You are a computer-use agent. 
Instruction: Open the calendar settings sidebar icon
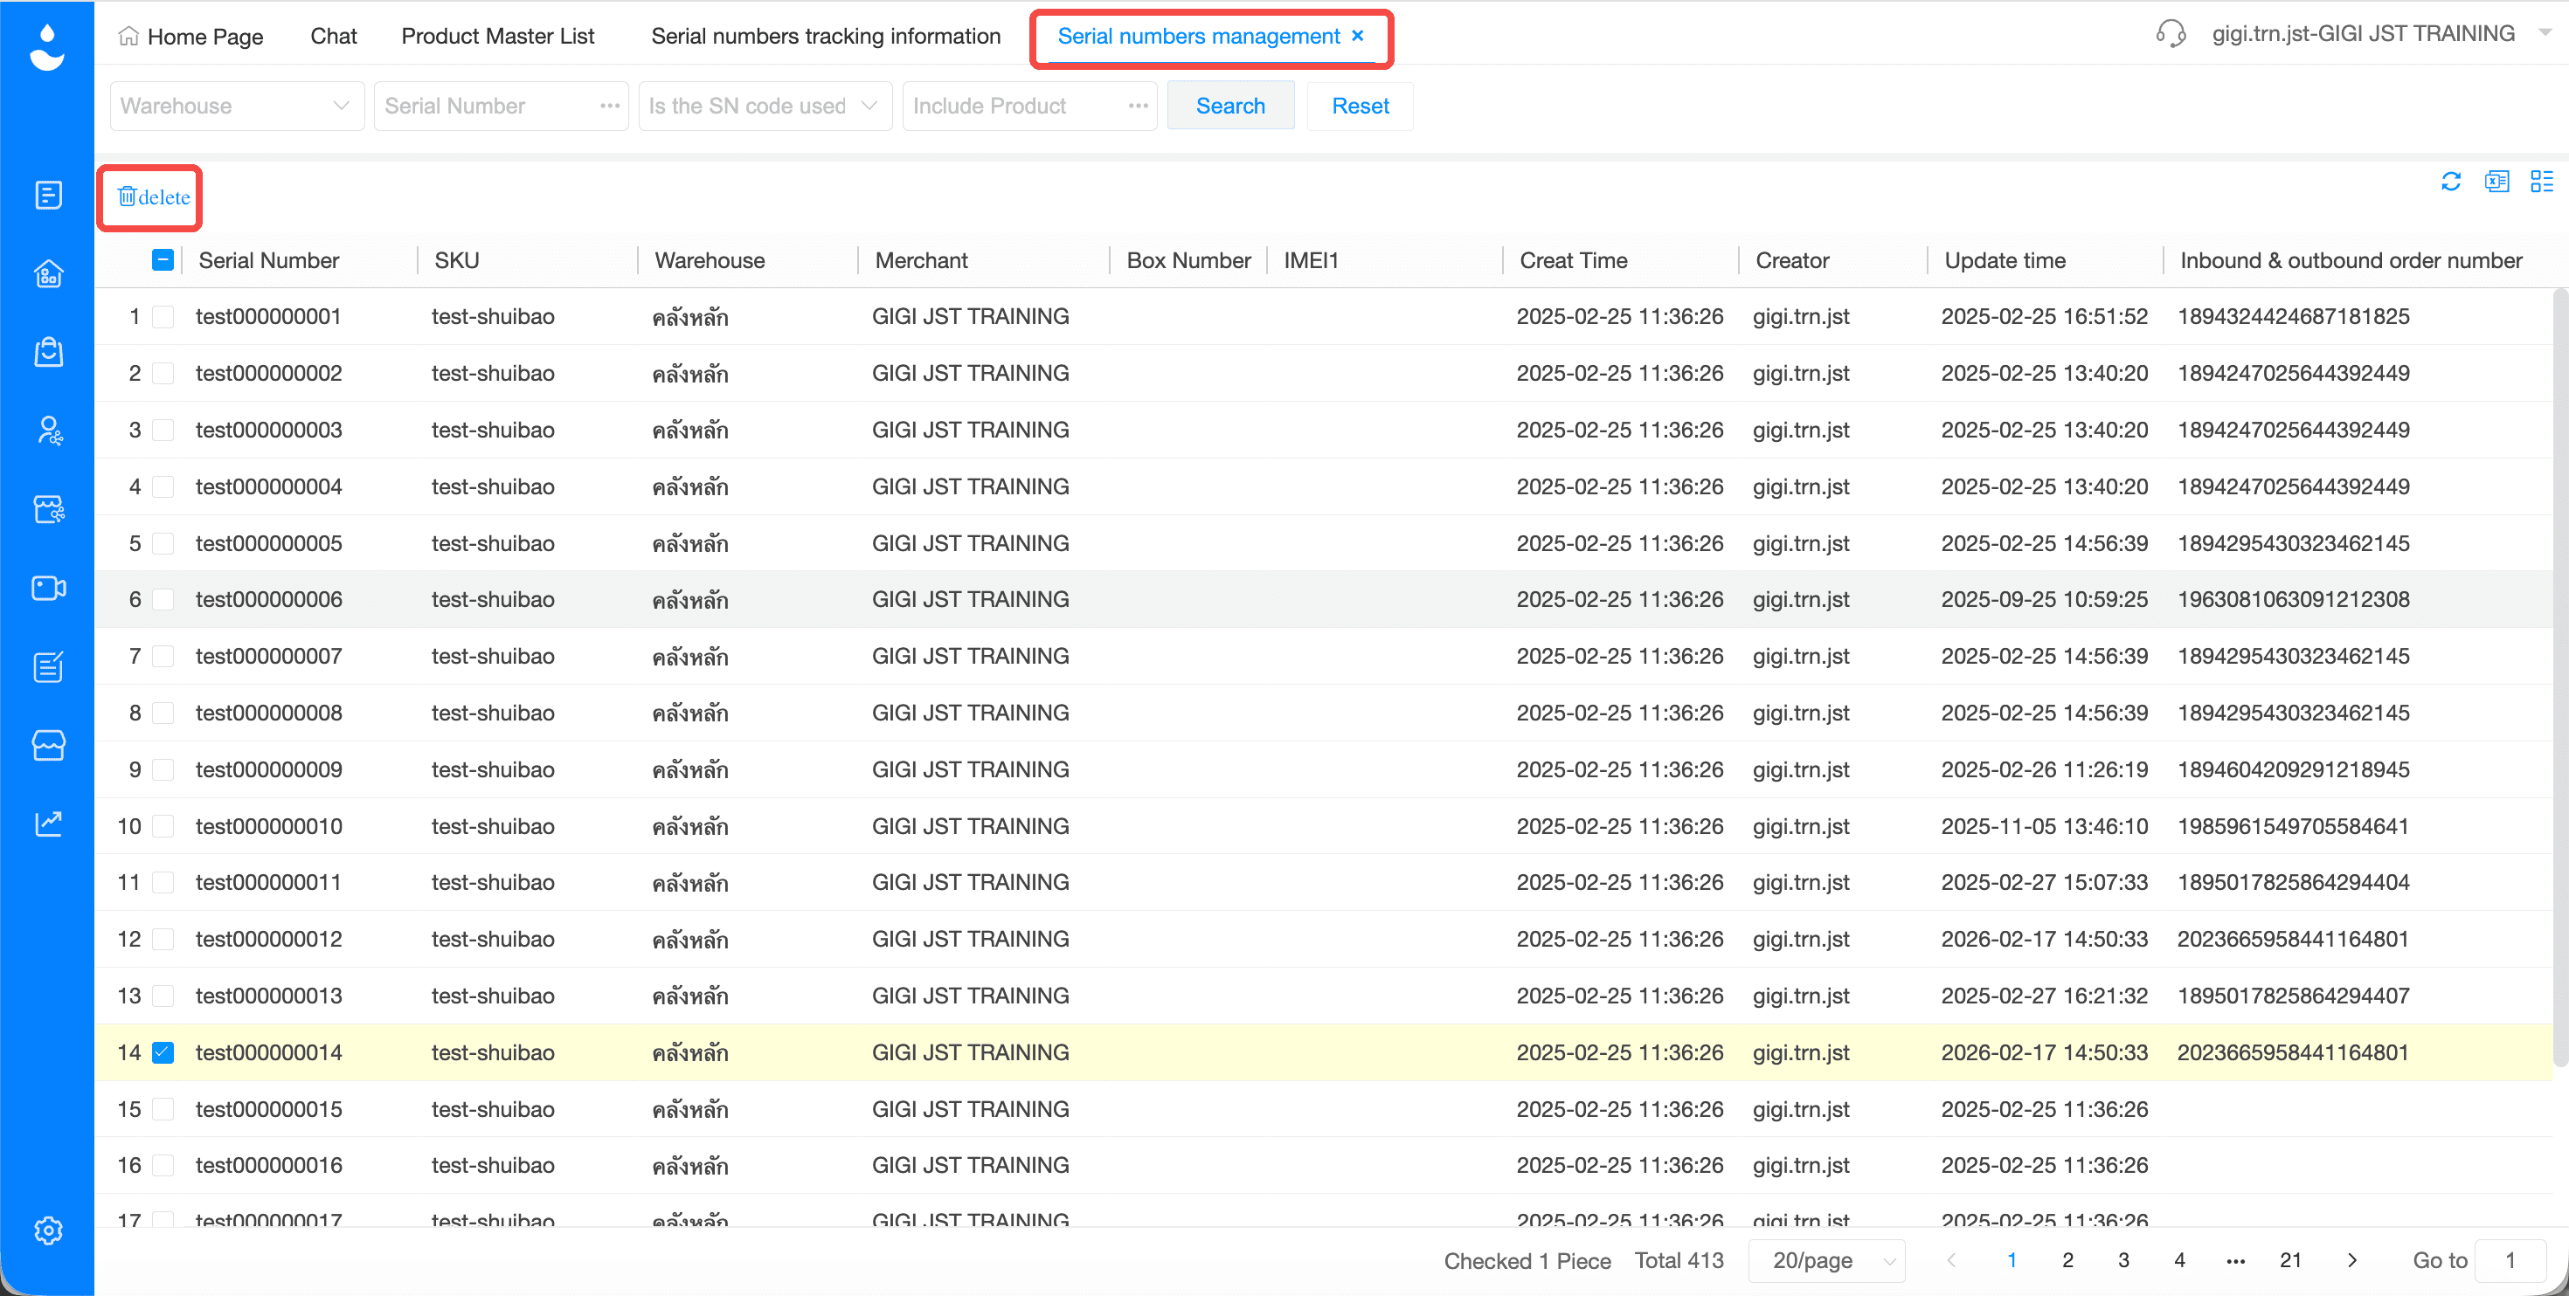click(x=48, y=509)
